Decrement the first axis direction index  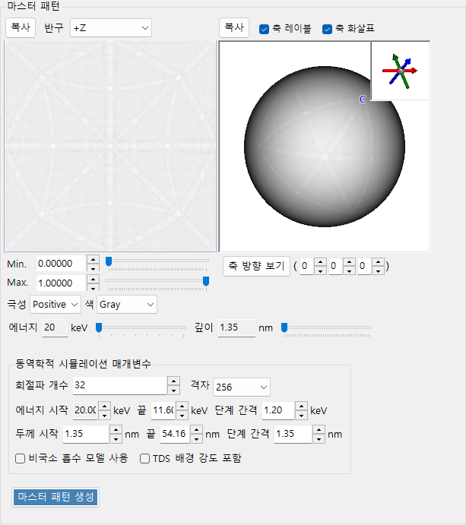coord(320,270)
